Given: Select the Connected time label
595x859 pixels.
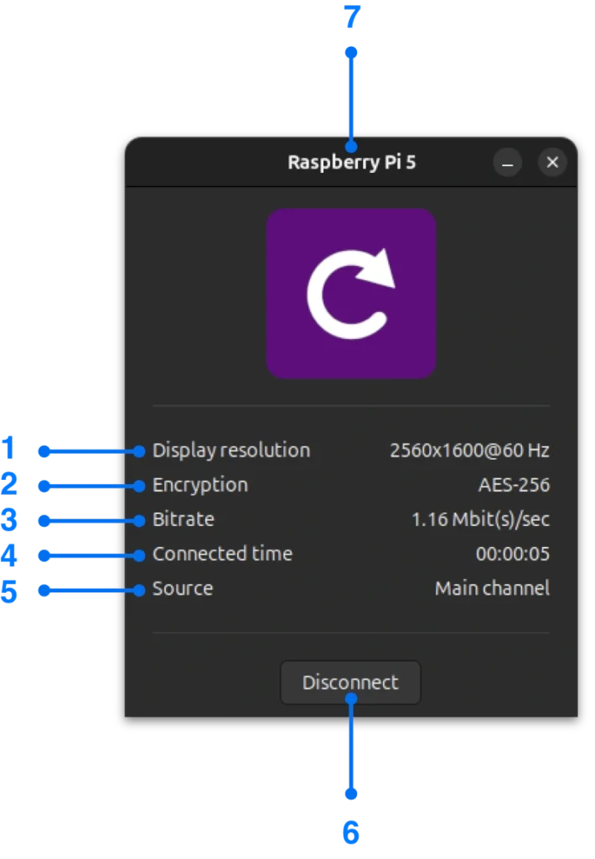Looking at the screenshot, I should point(222,554).
